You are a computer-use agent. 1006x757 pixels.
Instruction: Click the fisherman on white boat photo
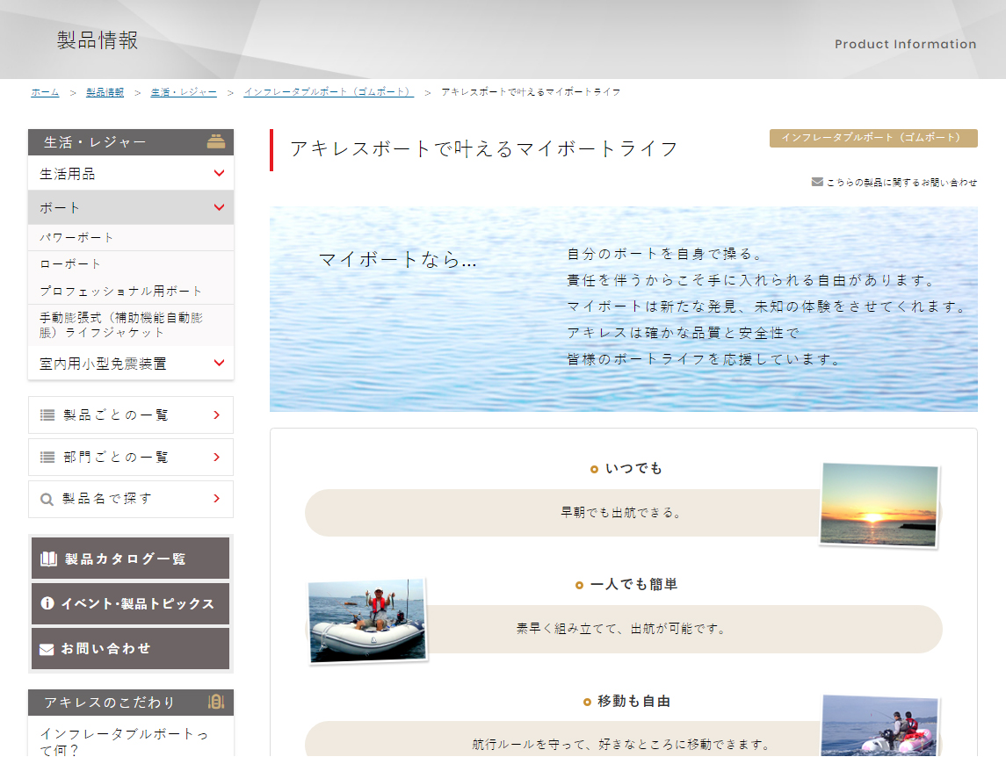tap(367, 620)
